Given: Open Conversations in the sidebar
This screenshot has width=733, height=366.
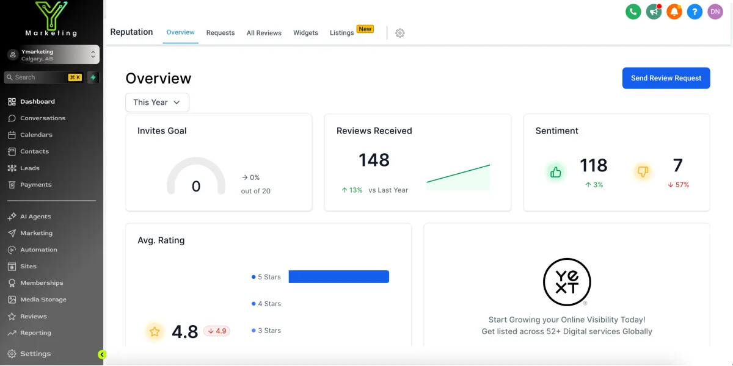Looking at the screenshot, I should pos(43,118).
